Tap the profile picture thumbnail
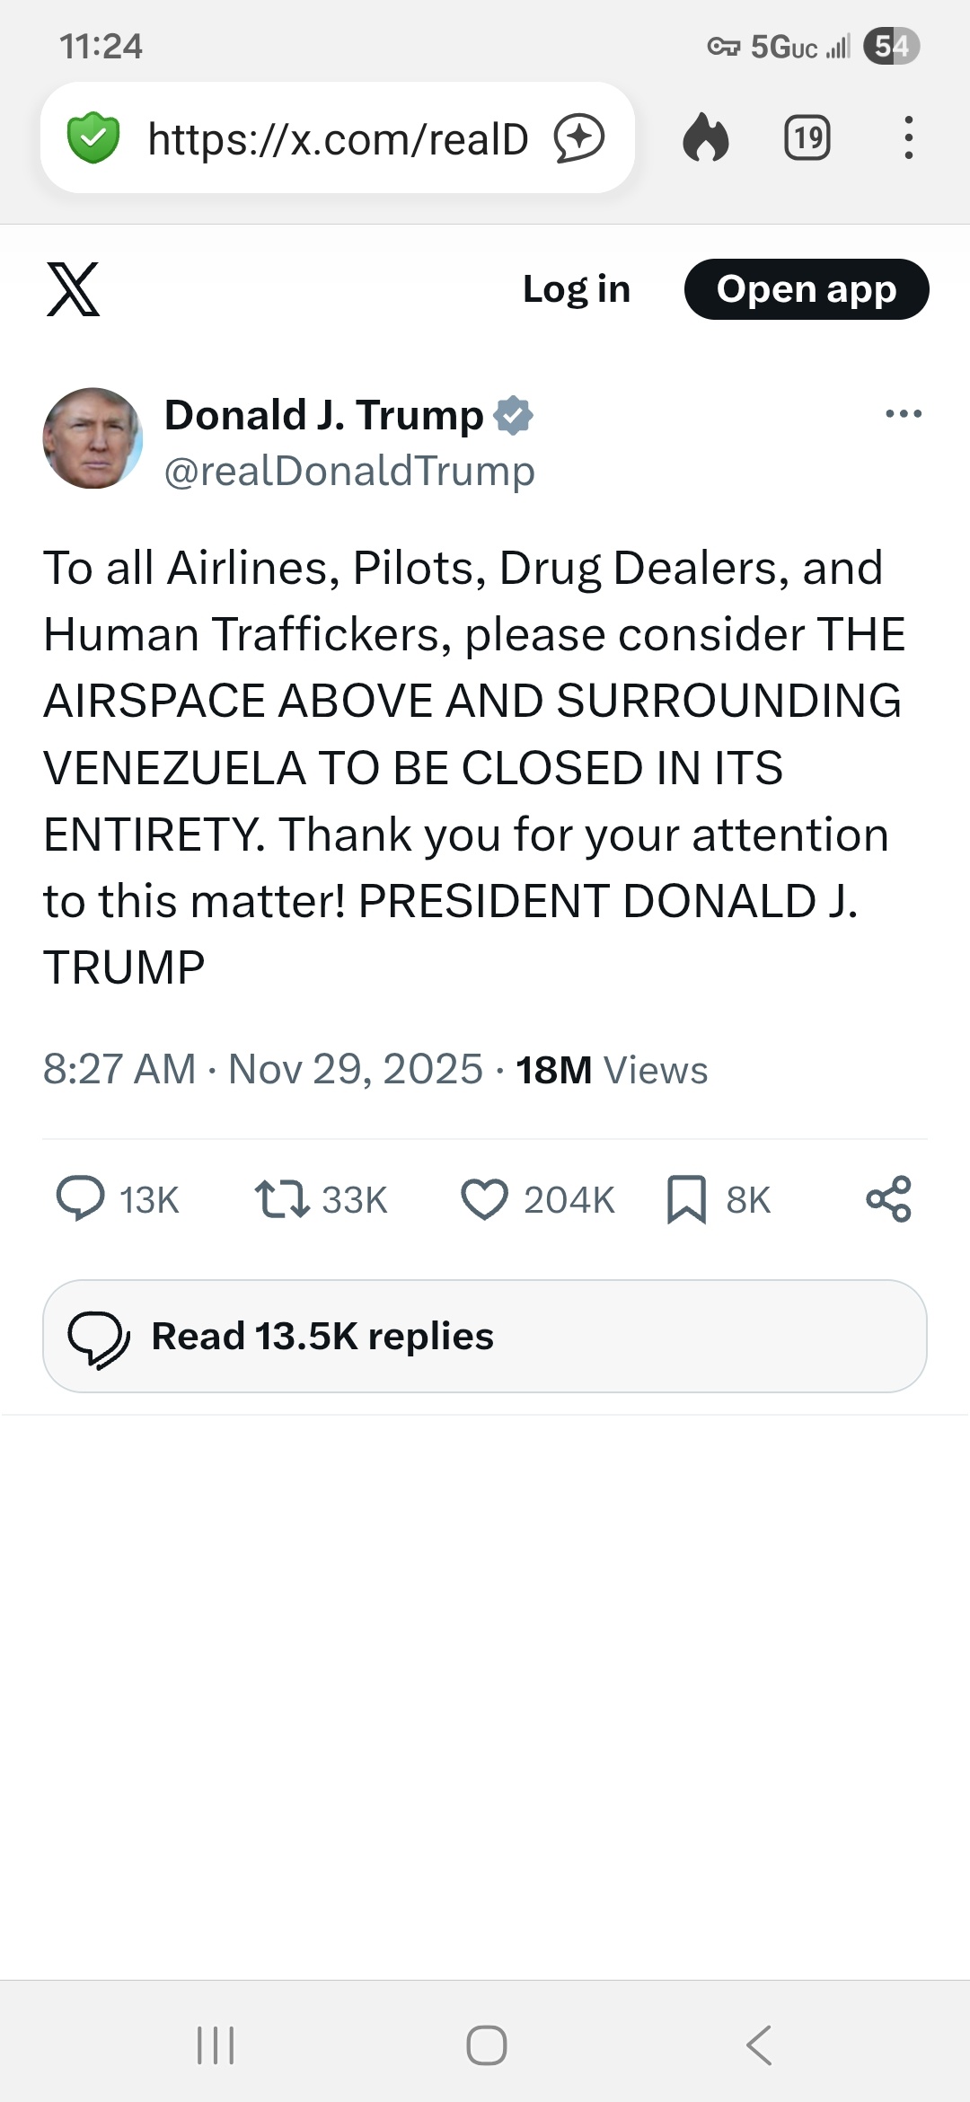970x2102 pixels. [93, 438]
